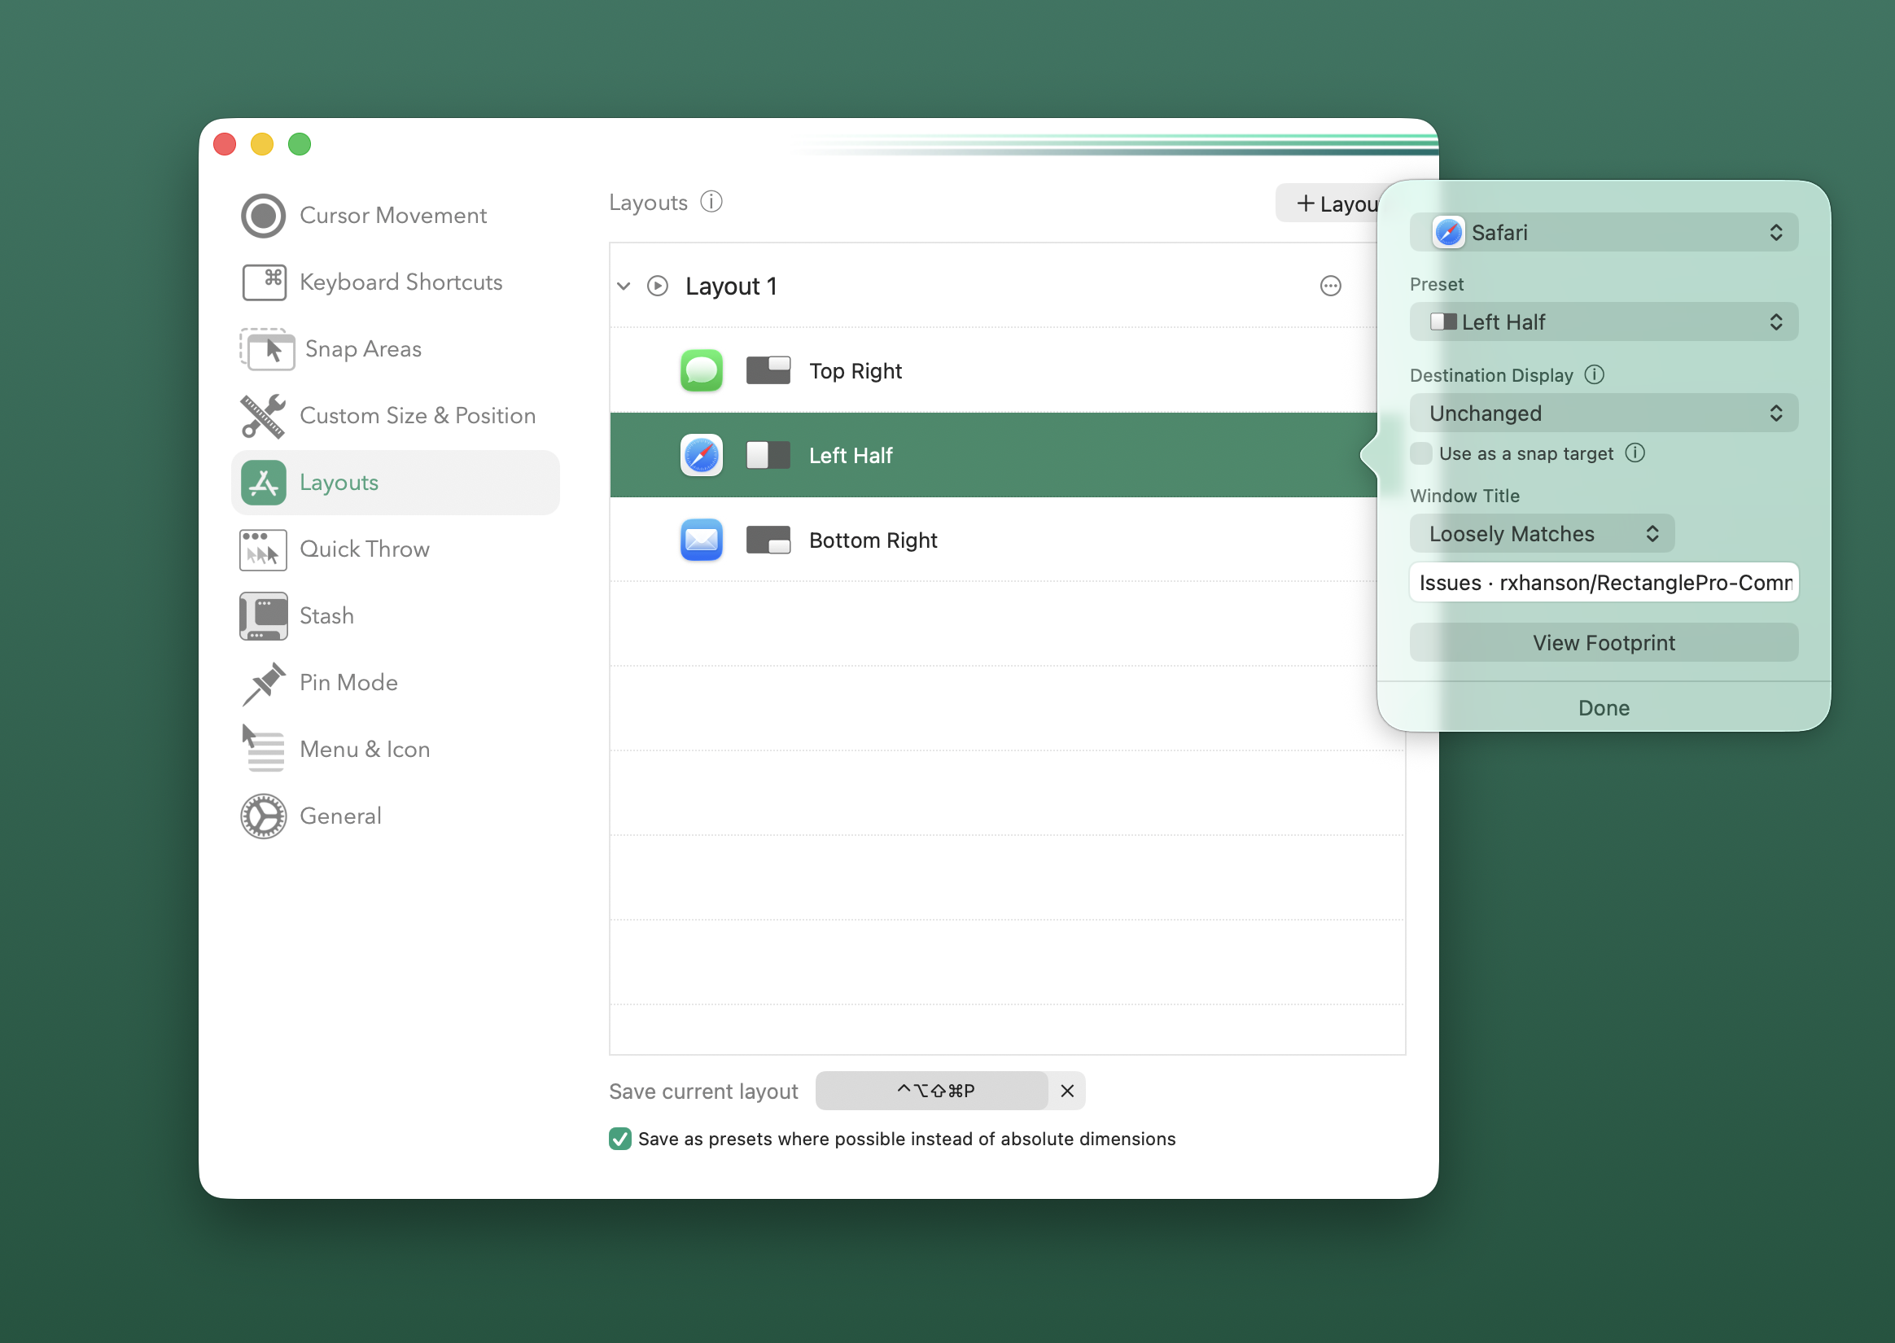Open the Preset Left Half dropdown
This screenshot has width=1895, height=1343.
click(1604, 322)
